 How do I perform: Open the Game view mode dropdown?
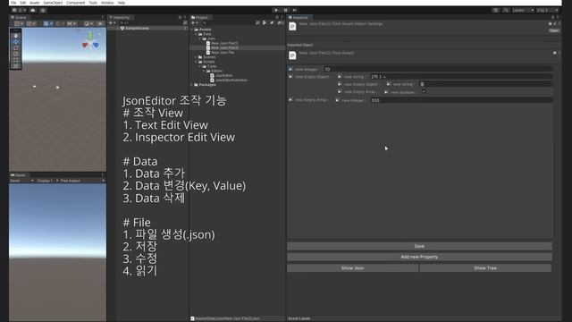coord(21,181)
